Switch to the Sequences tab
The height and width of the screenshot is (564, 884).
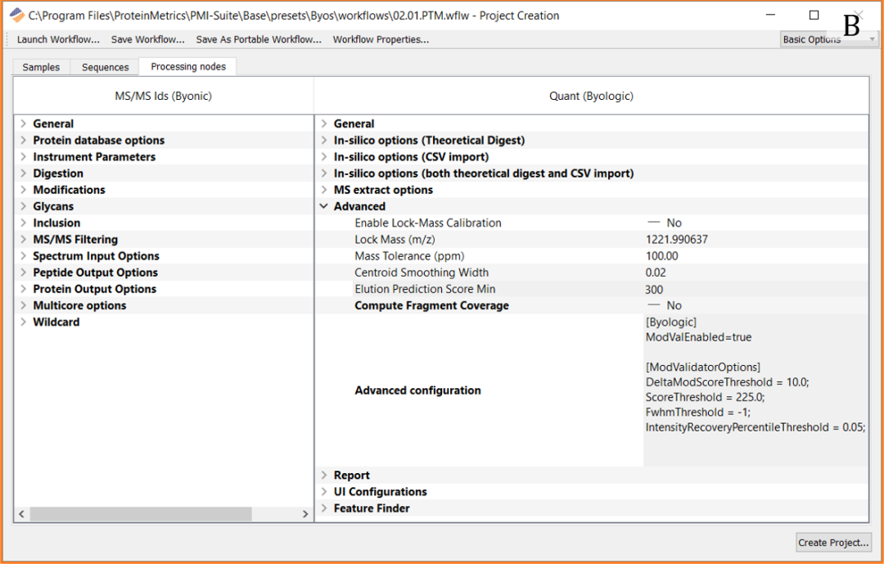click(105, 67)
